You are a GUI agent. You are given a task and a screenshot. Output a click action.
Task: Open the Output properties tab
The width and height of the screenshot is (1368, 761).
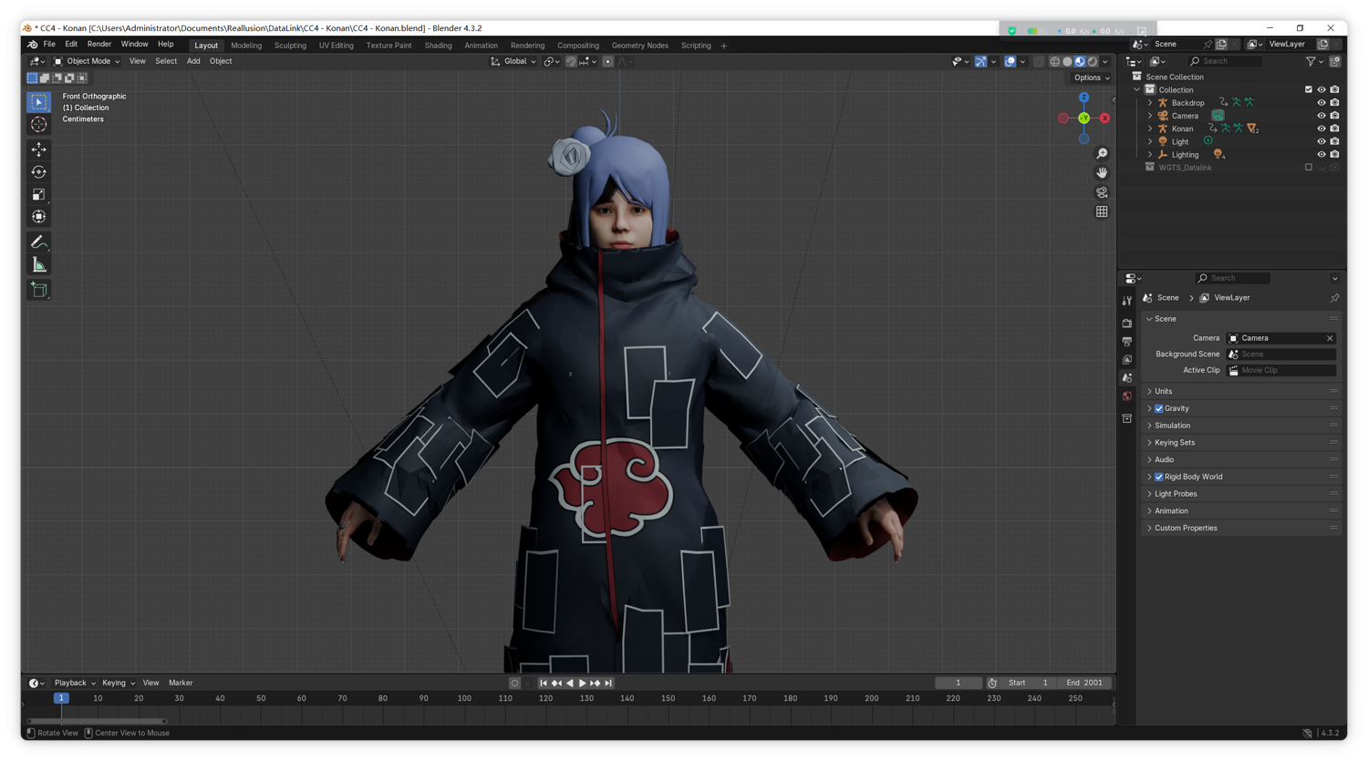click(1127, 341)
